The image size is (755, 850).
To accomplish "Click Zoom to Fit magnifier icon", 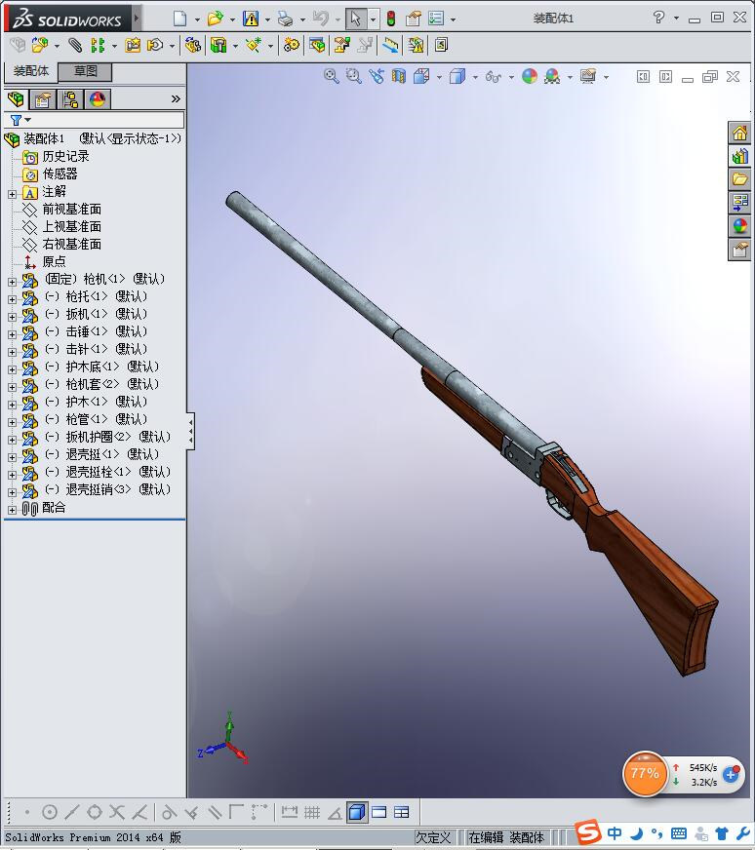I will [331, 76].
